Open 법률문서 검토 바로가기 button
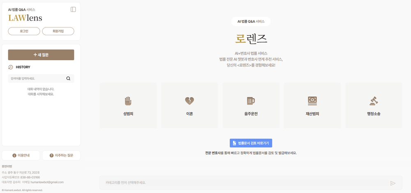This screenshot has height=193, width=411. [x=251, y=143]
